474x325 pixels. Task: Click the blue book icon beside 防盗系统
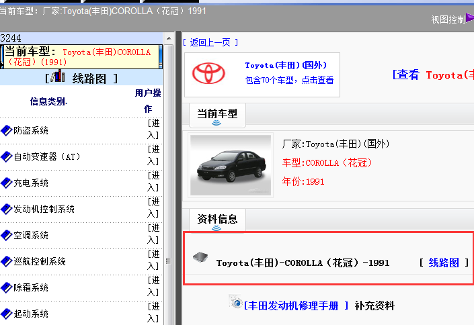click(x=6, y=130)
